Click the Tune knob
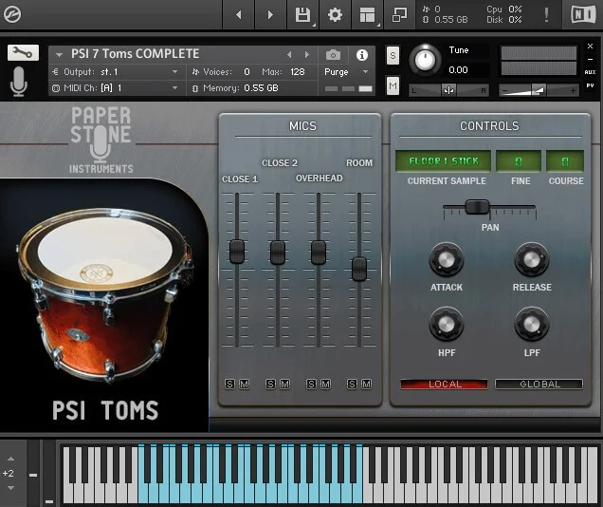Viewport: 603px width, 507px height. [425, 60]
